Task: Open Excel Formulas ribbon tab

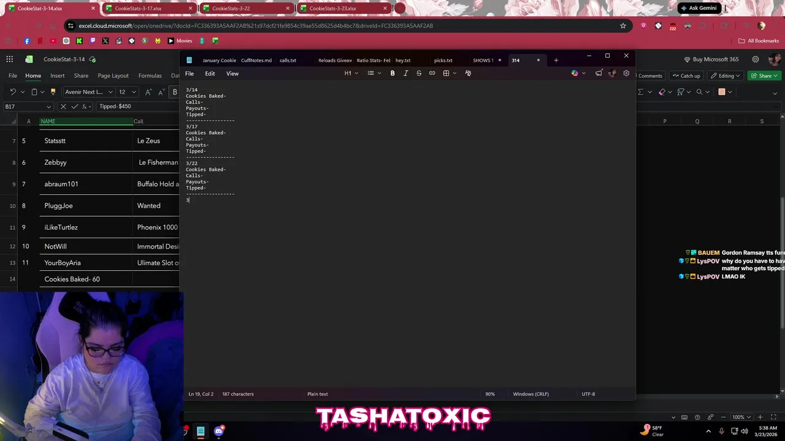Action: pos(150,76)
